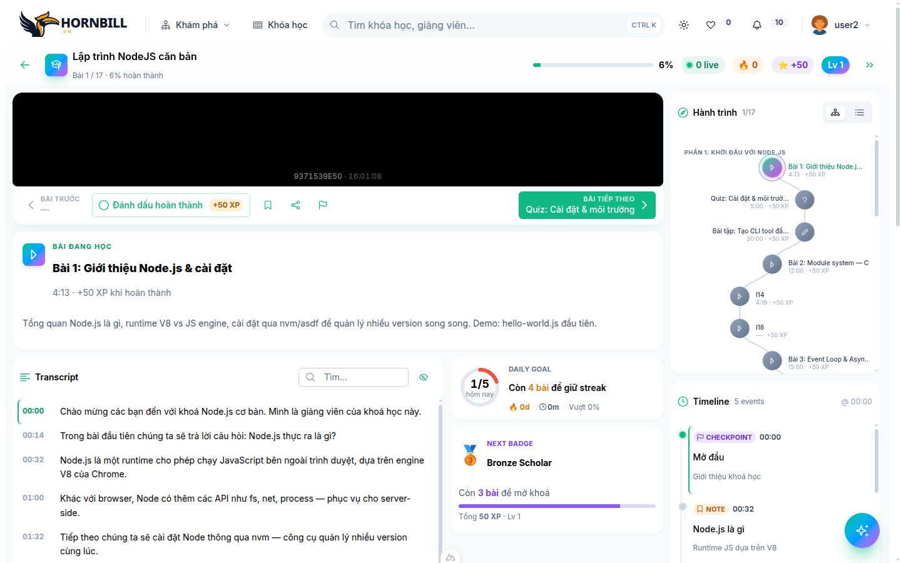Jump to transcript line at 01:00
The width and height of the screenshot is (901, 563).
pyautogui.click(x=225, y=505)
